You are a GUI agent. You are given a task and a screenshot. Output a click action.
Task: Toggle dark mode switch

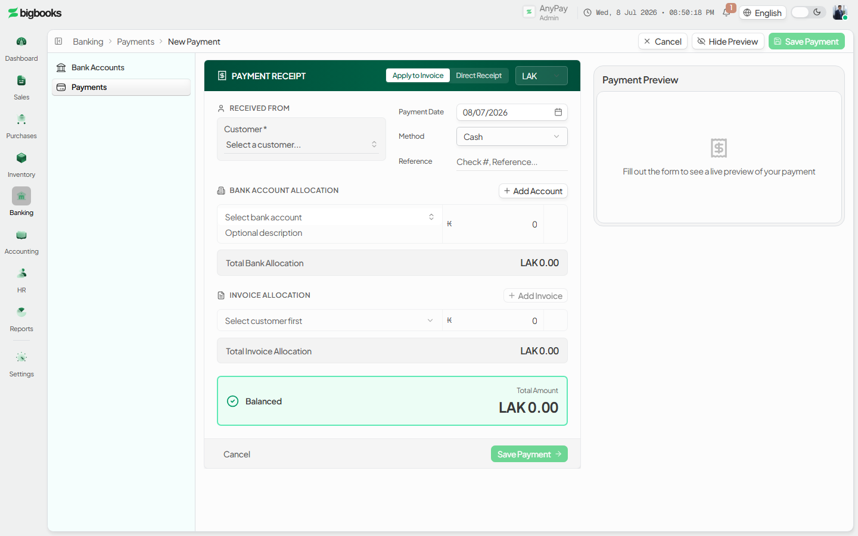(x=809, y=13)
